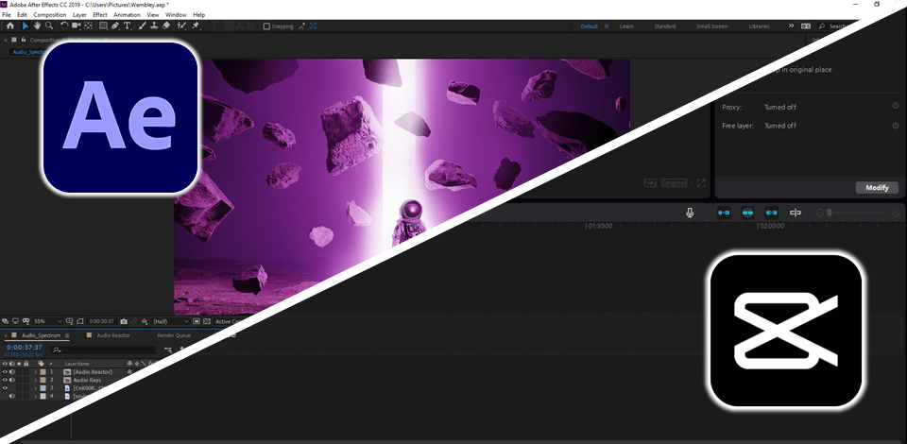Open the (Half) resolution dropdown
This screenshot has height=444, width=907.
171,321
